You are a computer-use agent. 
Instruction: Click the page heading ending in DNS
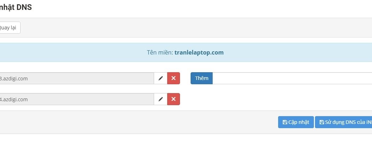click(16, 7)
